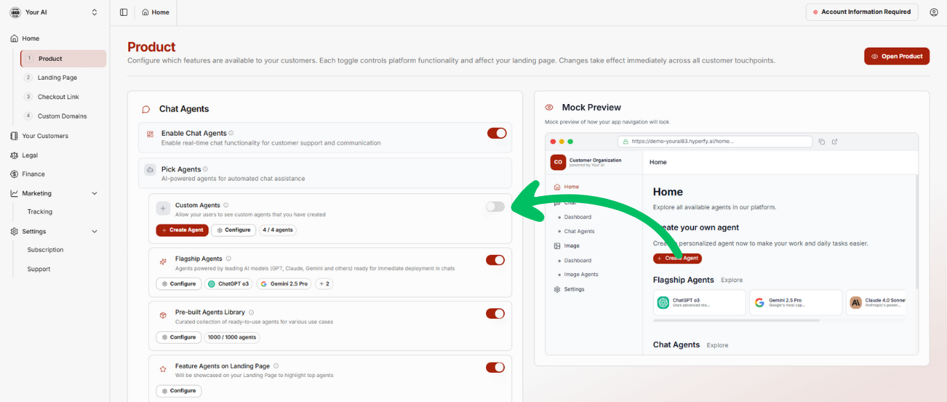Switch off Feature Agents on Landing Page
The height and width of the screenshot is (402, 947).
(x=495, y=367)
